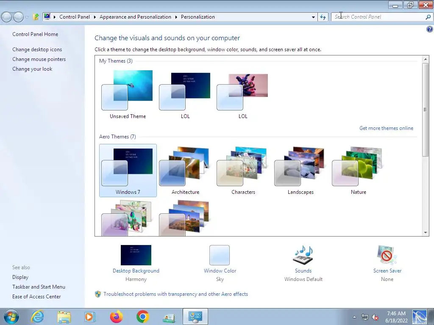Click Appearance and Personalization breadcrumb
The height and width of the screenshot is (325, 434).
click(135, 17)
